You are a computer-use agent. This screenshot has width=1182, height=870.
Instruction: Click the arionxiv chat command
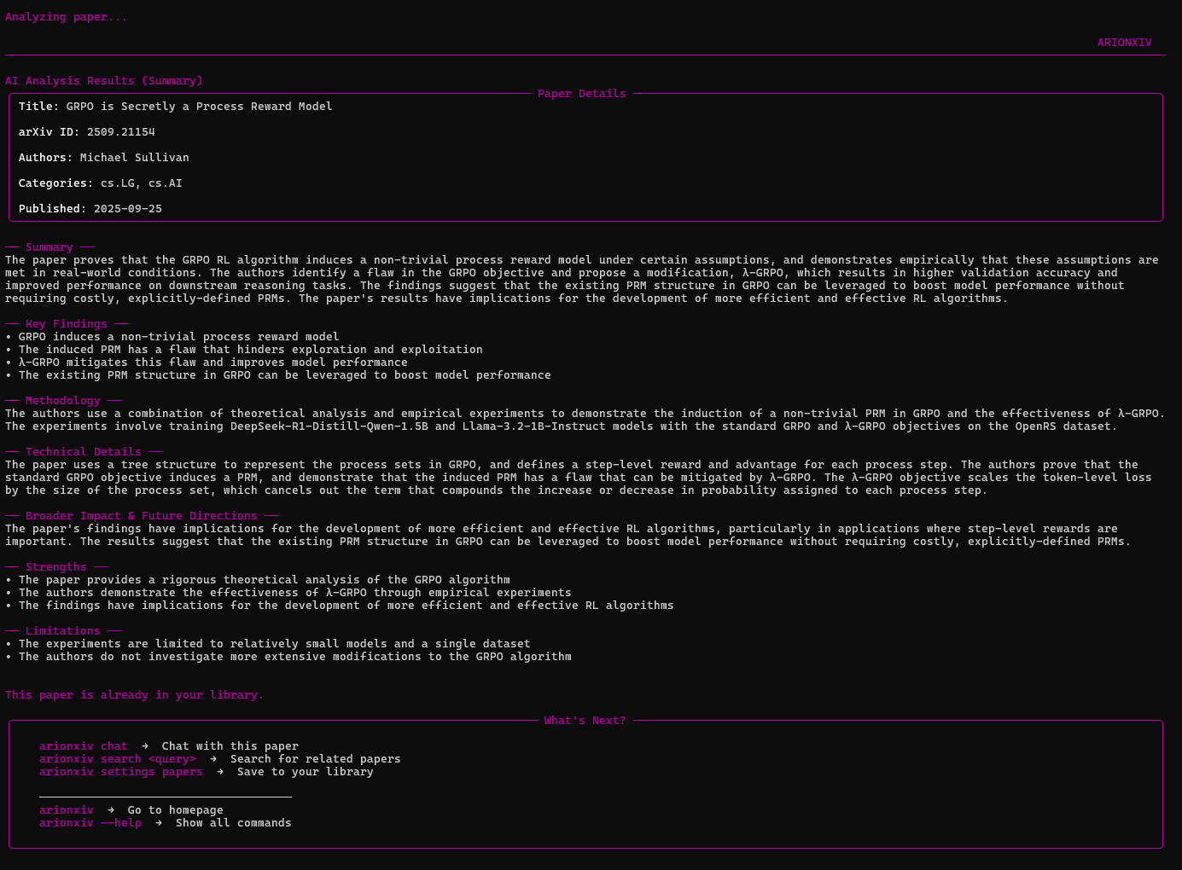83,746
